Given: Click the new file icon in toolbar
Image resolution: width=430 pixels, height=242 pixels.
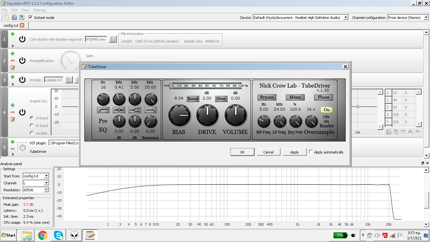Looking at the screenshot, I should point(7,17).
